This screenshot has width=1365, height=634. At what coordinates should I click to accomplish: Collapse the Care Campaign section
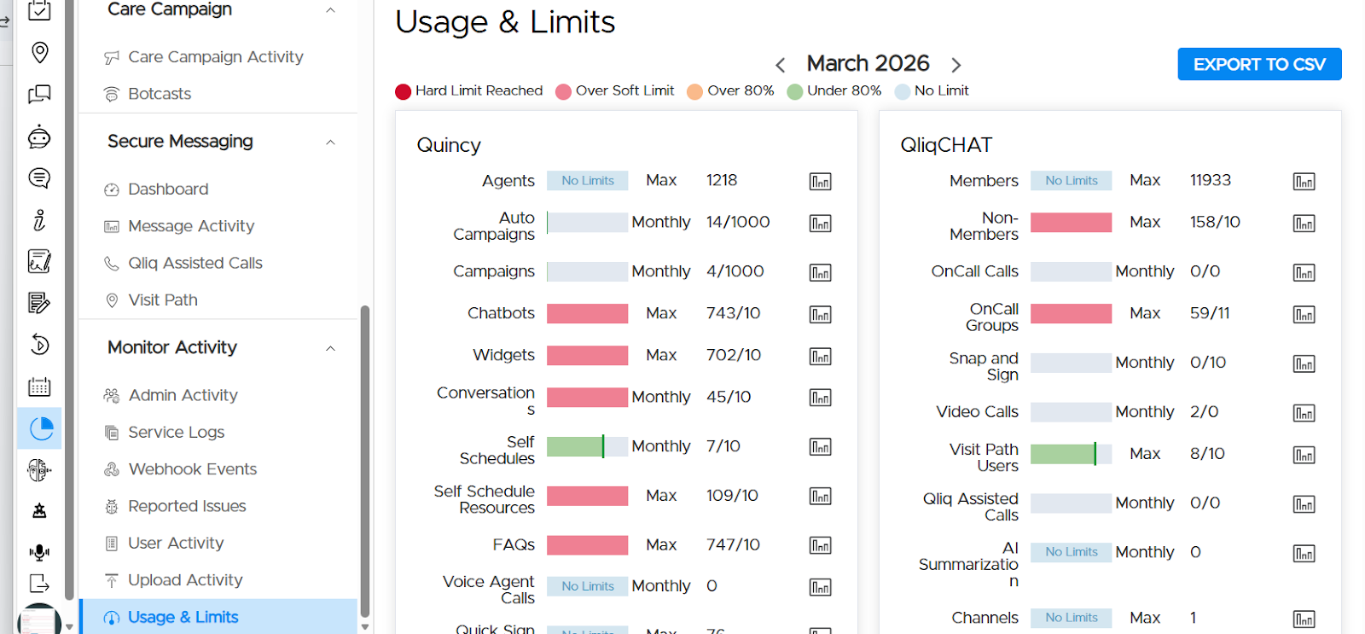point(330,10)
